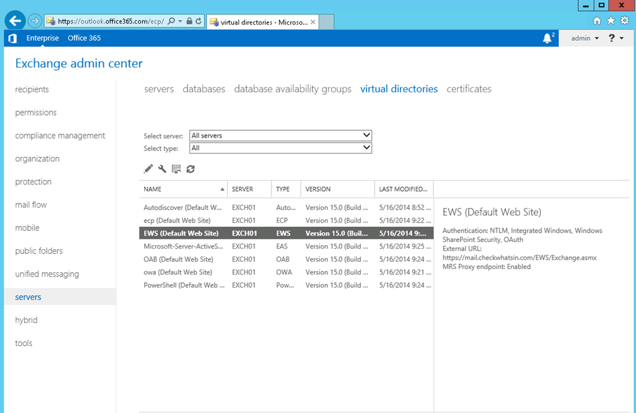
Task: Click the reset virtual directory icon
Action: click(x=176, y=169)
